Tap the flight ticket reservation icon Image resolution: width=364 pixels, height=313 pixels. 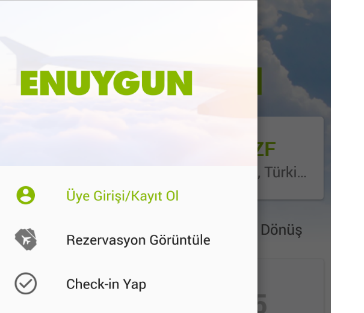coord(26,240)
